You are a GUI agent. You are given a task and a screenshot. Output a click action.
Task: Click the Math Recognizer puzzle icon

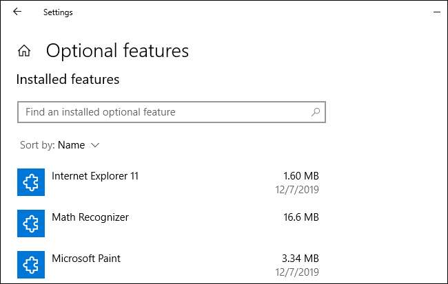[x=30, y=223]
